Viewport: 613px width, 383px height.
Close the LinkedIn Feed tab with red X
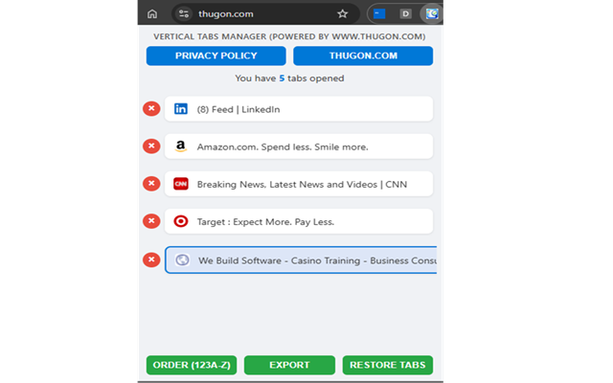151,108
